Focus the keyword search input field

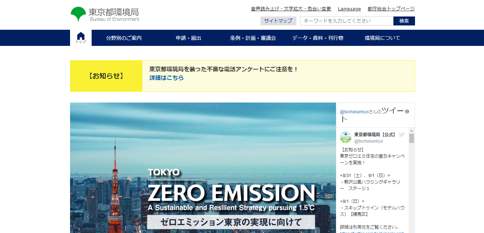pos(346,21)
